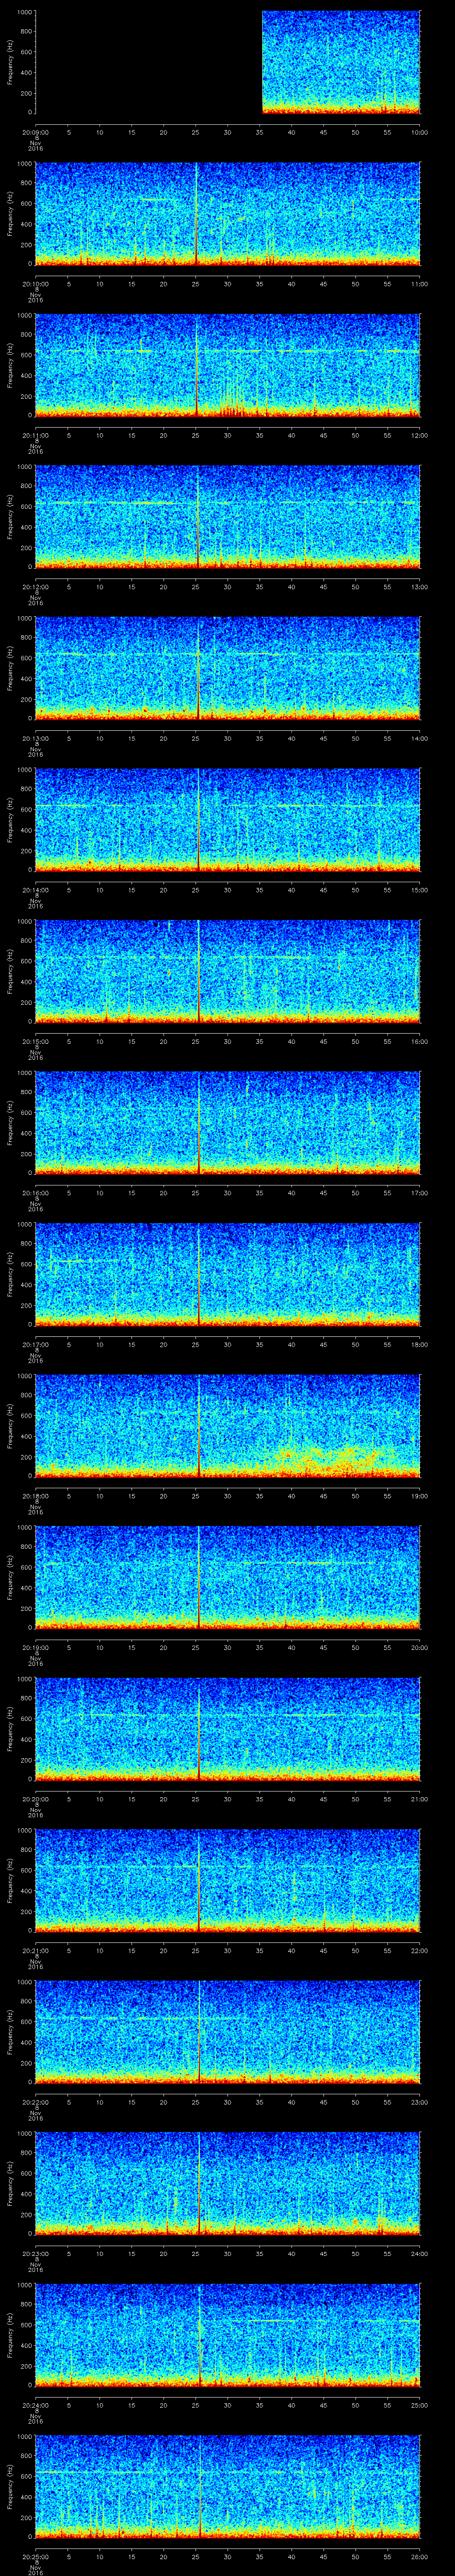Select the spectrogram panel starting at 20:18:00
455x2576 pixels.
pyautogui.click(x=228, y=1426)
